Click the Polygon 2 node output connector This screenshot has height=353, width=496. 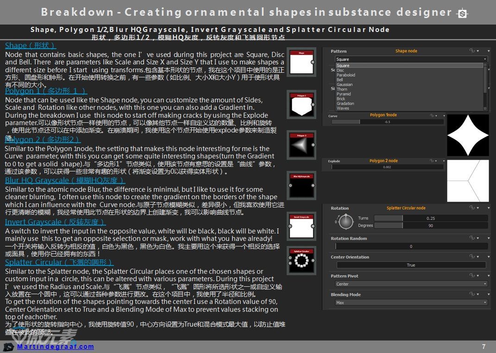(x=313, y=145)
